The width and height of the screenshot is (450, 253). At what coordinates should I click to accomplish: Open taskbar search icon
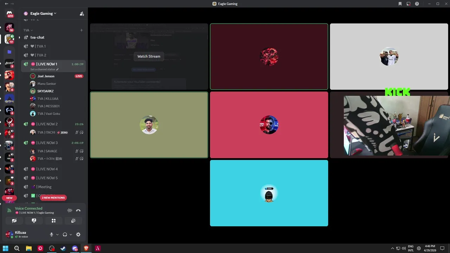(17, 248)
